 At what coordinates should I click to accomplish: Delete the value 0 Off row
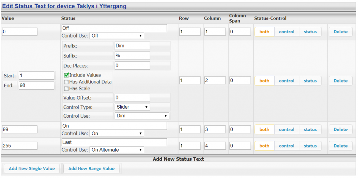340,32
